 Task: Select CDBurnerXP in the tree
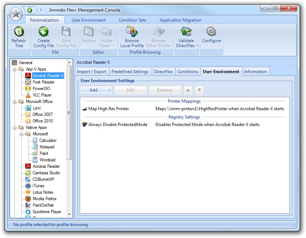click(43, 179)
